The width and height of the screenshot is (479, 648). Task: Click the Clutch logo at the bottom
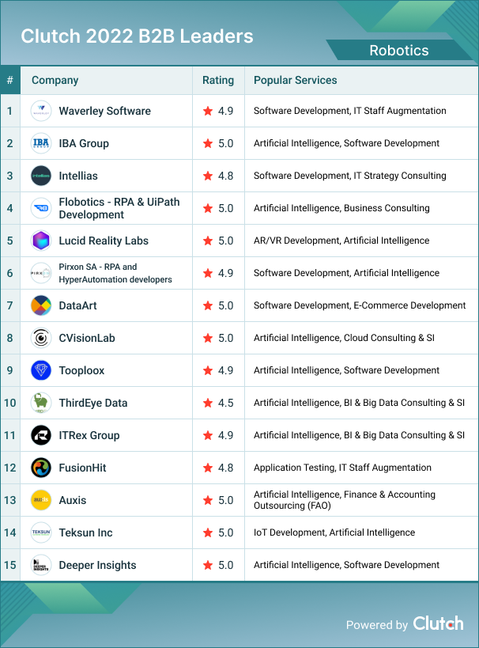pos(438,623)
